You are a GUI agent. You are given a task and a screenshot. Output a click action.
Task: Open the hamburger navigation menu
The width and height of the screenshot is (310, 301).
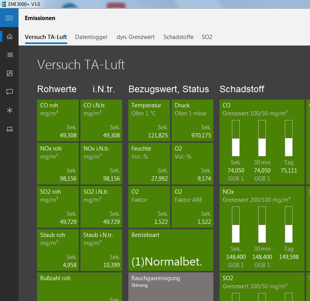pos(9,18)
